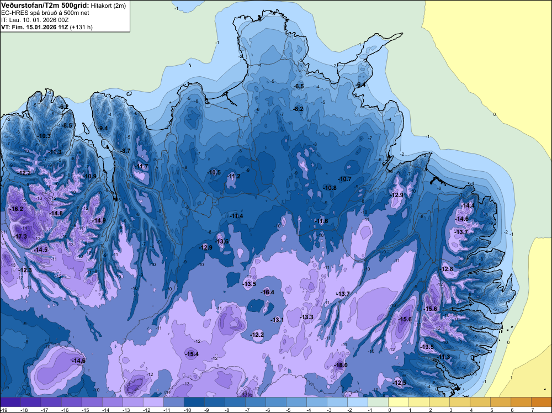Click the -13.6 temperature value

pyautogui.click(x=222, y=241)
